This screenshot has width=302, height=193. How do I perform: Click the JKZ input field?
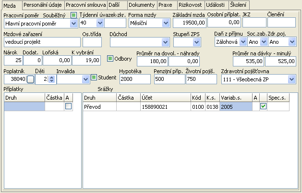[x=254, y=23]
